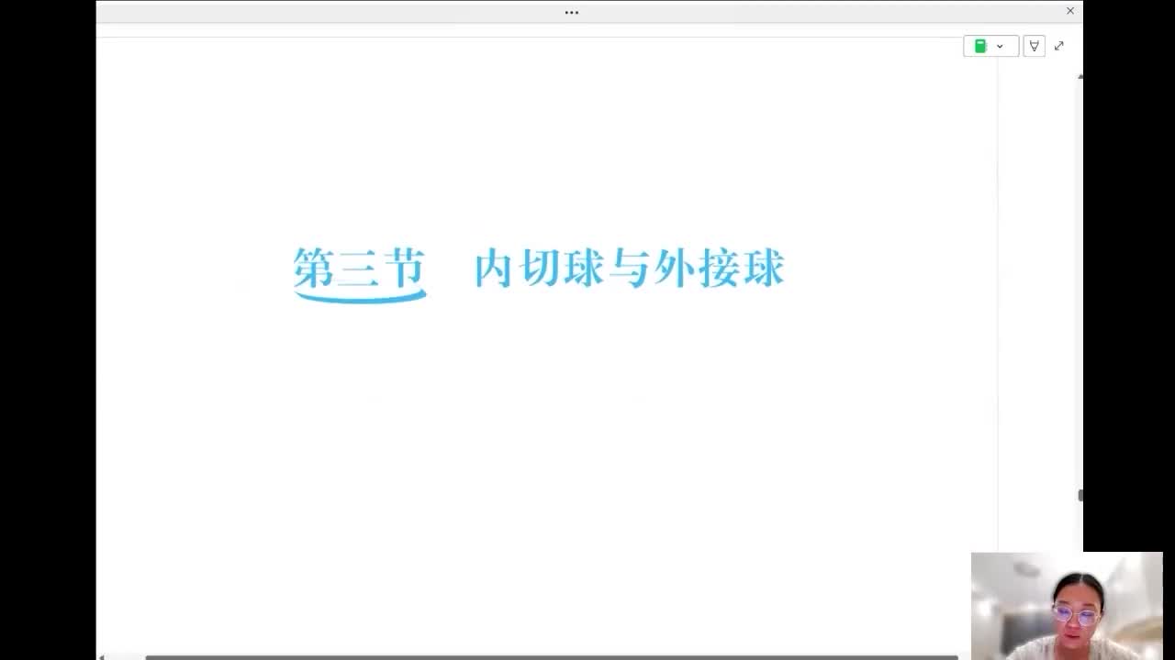This screenshot has width=1175, height=660.
Task: Click the title text 内切球与外接球
Action: (x=630, y=269)
